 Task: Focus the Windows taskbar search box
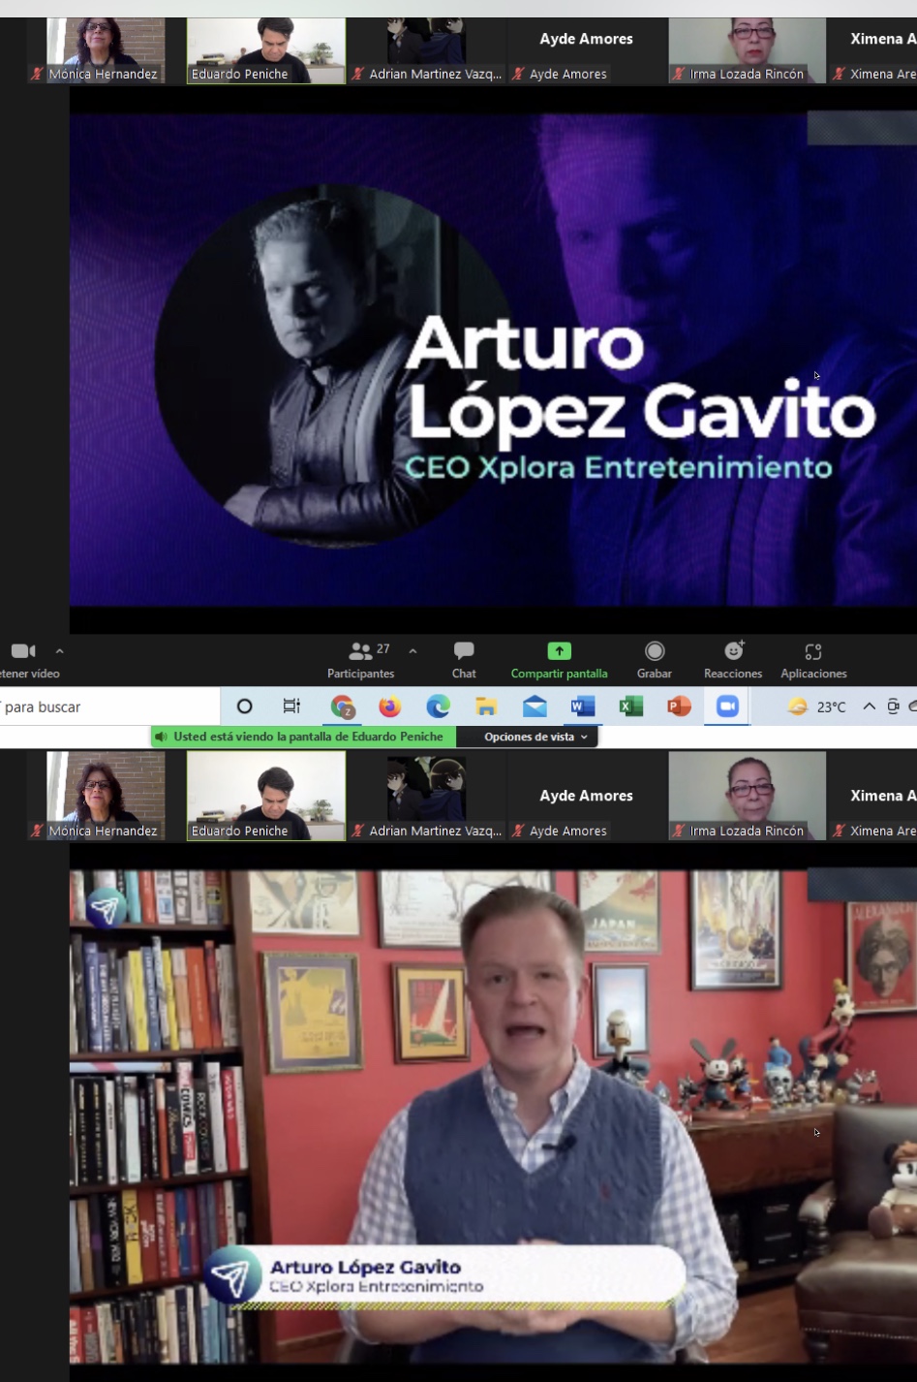tap(109, 707)
